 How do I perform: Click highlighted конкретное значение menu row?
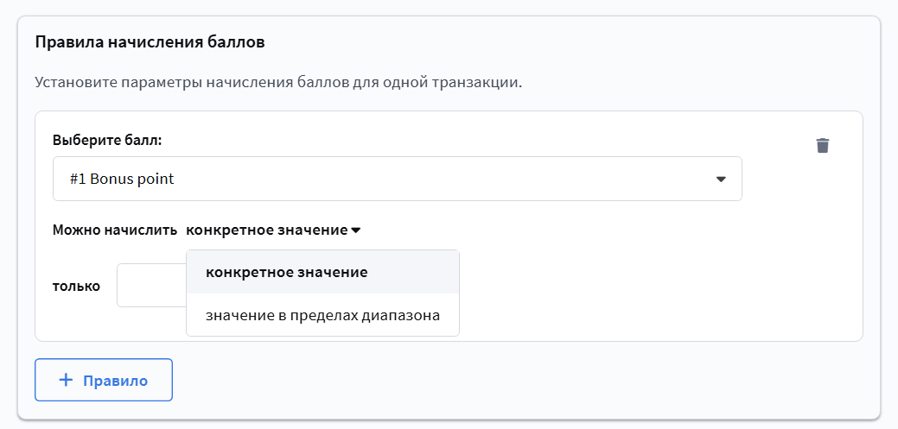(323, 272)
